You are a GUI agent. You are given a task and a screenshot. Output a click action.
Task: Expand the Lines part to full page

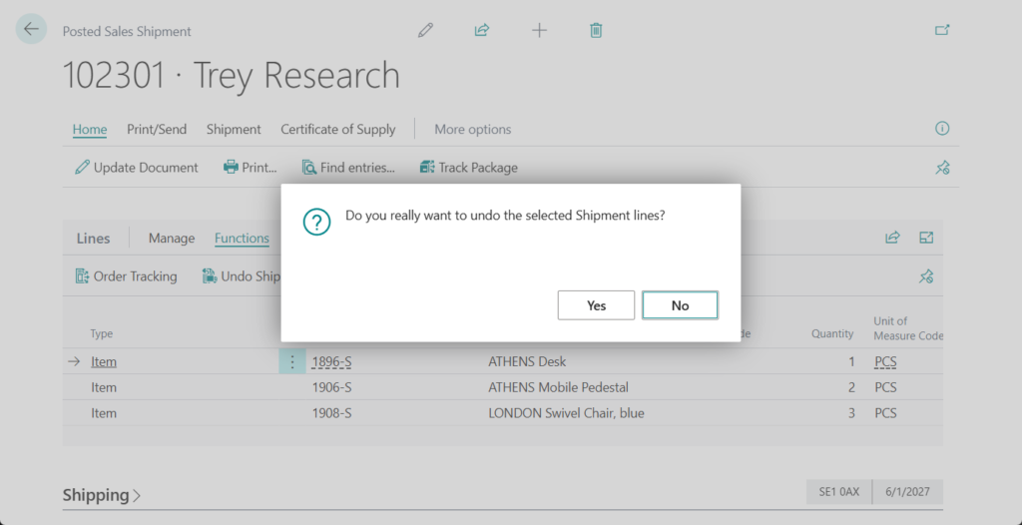pos(926,238)
